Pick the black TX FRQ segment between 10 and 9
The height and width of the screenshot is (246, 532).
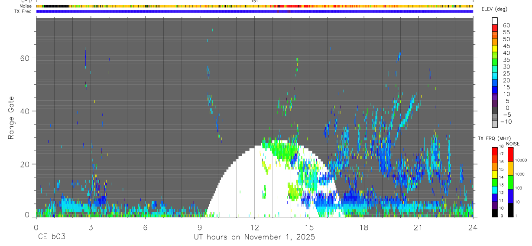click(x=495, y=213)
